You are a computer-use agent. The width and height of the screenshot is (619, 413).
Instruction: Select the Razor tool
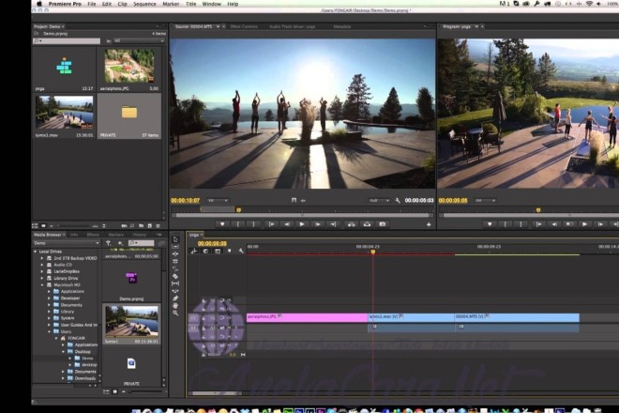(x=175, y=276)
